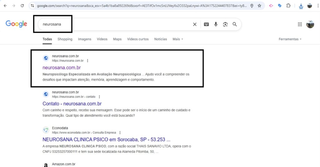Open the virtual keyboard input tool

[206, 24]
